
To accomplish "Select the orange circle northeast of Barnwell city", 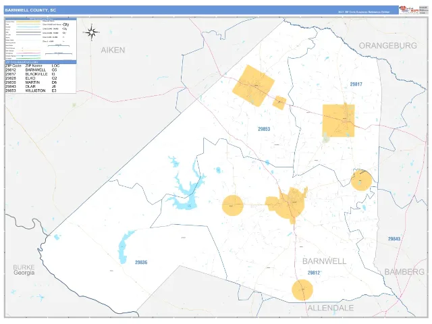I will [361, 180].
